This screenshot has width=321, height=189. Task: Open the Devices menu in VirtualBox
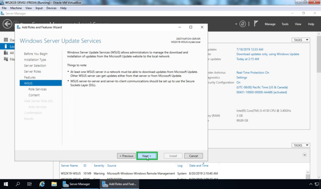tap(51, 8)
